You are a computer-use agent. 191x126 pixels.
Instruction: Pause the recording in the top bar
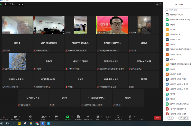(19, 4)
